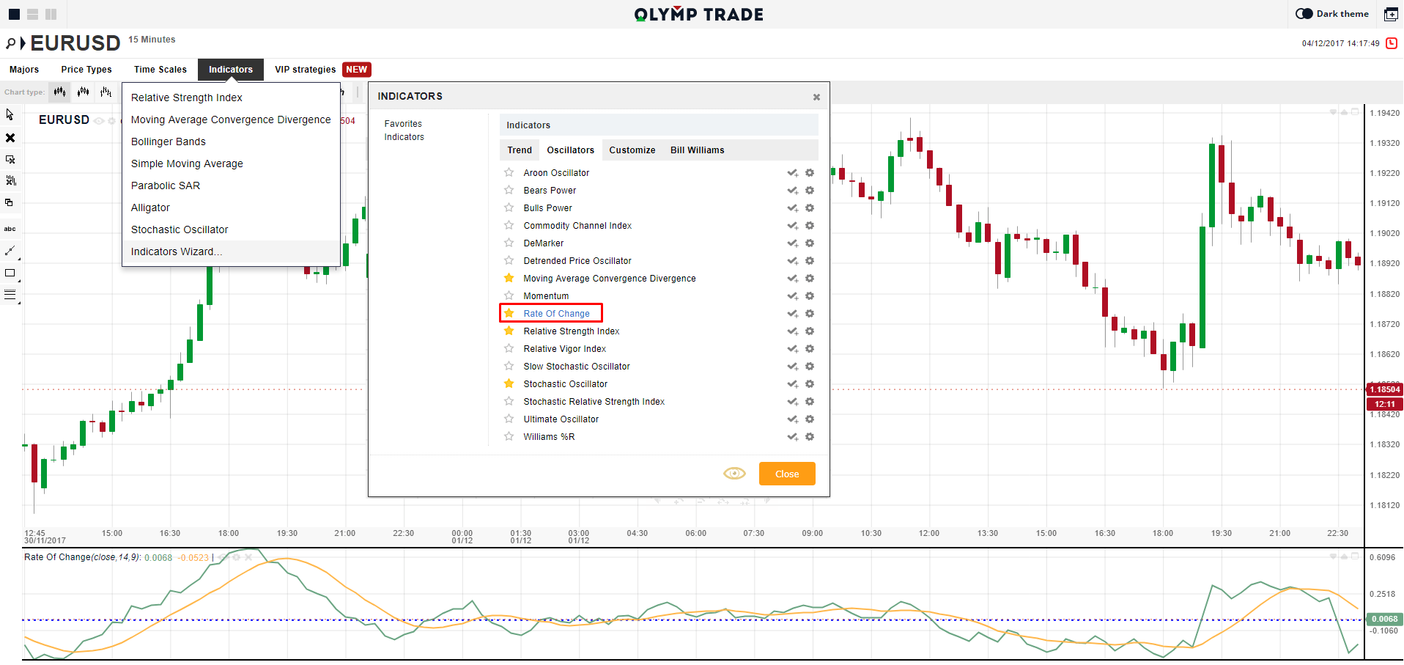The width and height of the screenshot is (1404, 665).
Task: Open new chart window icon
Action: pyautogui.click(x=1390, y=14)
